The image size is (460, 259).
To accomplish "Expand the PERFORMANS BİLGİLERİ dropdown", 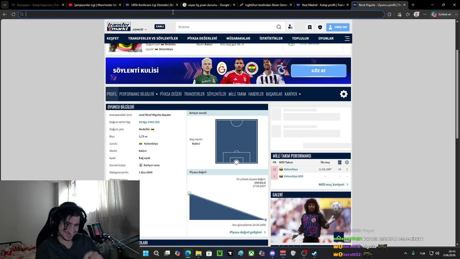I will [x=138, y=94].
